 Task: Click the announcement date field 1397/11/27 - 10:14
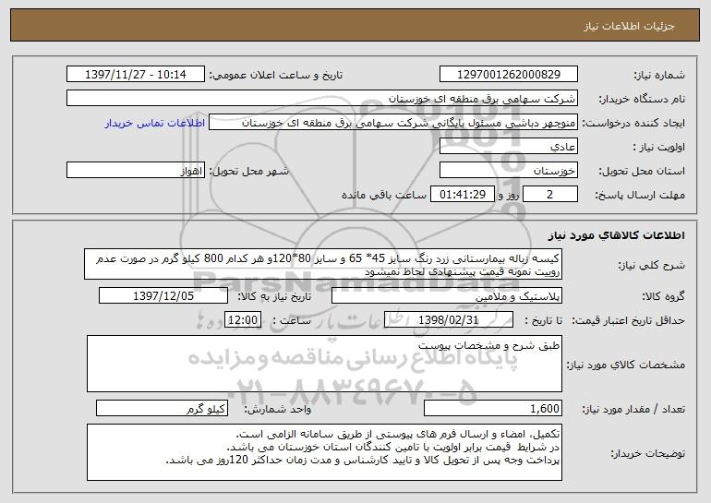click(x=136, y=75)
